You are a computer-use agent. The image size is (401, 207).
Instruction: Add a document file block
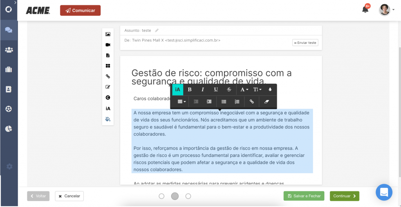point(108,55)
